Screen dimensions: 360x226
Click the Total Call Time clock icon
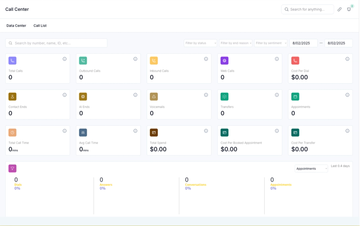(x=12, y=132)
